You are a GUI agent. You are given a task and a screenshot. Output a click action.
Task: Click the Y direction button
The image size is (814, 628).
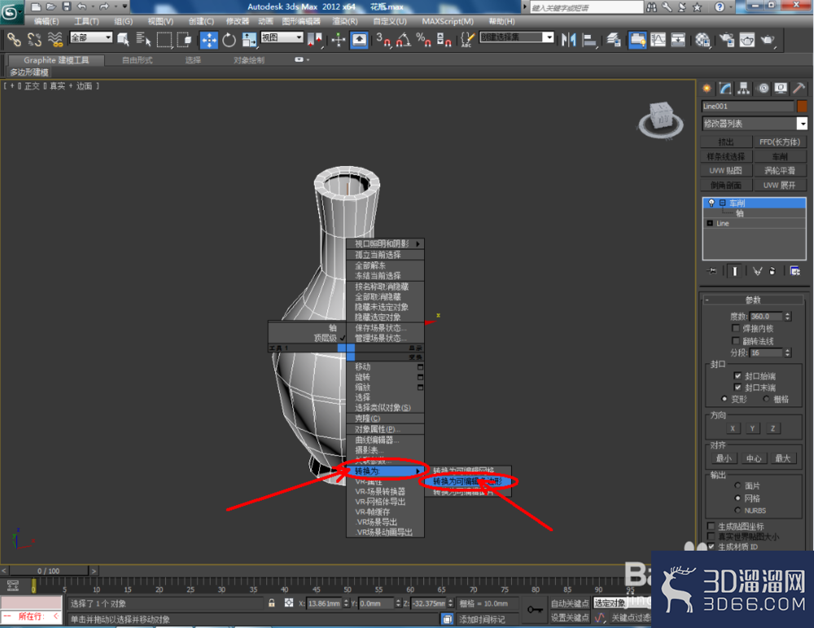[752, 428]
